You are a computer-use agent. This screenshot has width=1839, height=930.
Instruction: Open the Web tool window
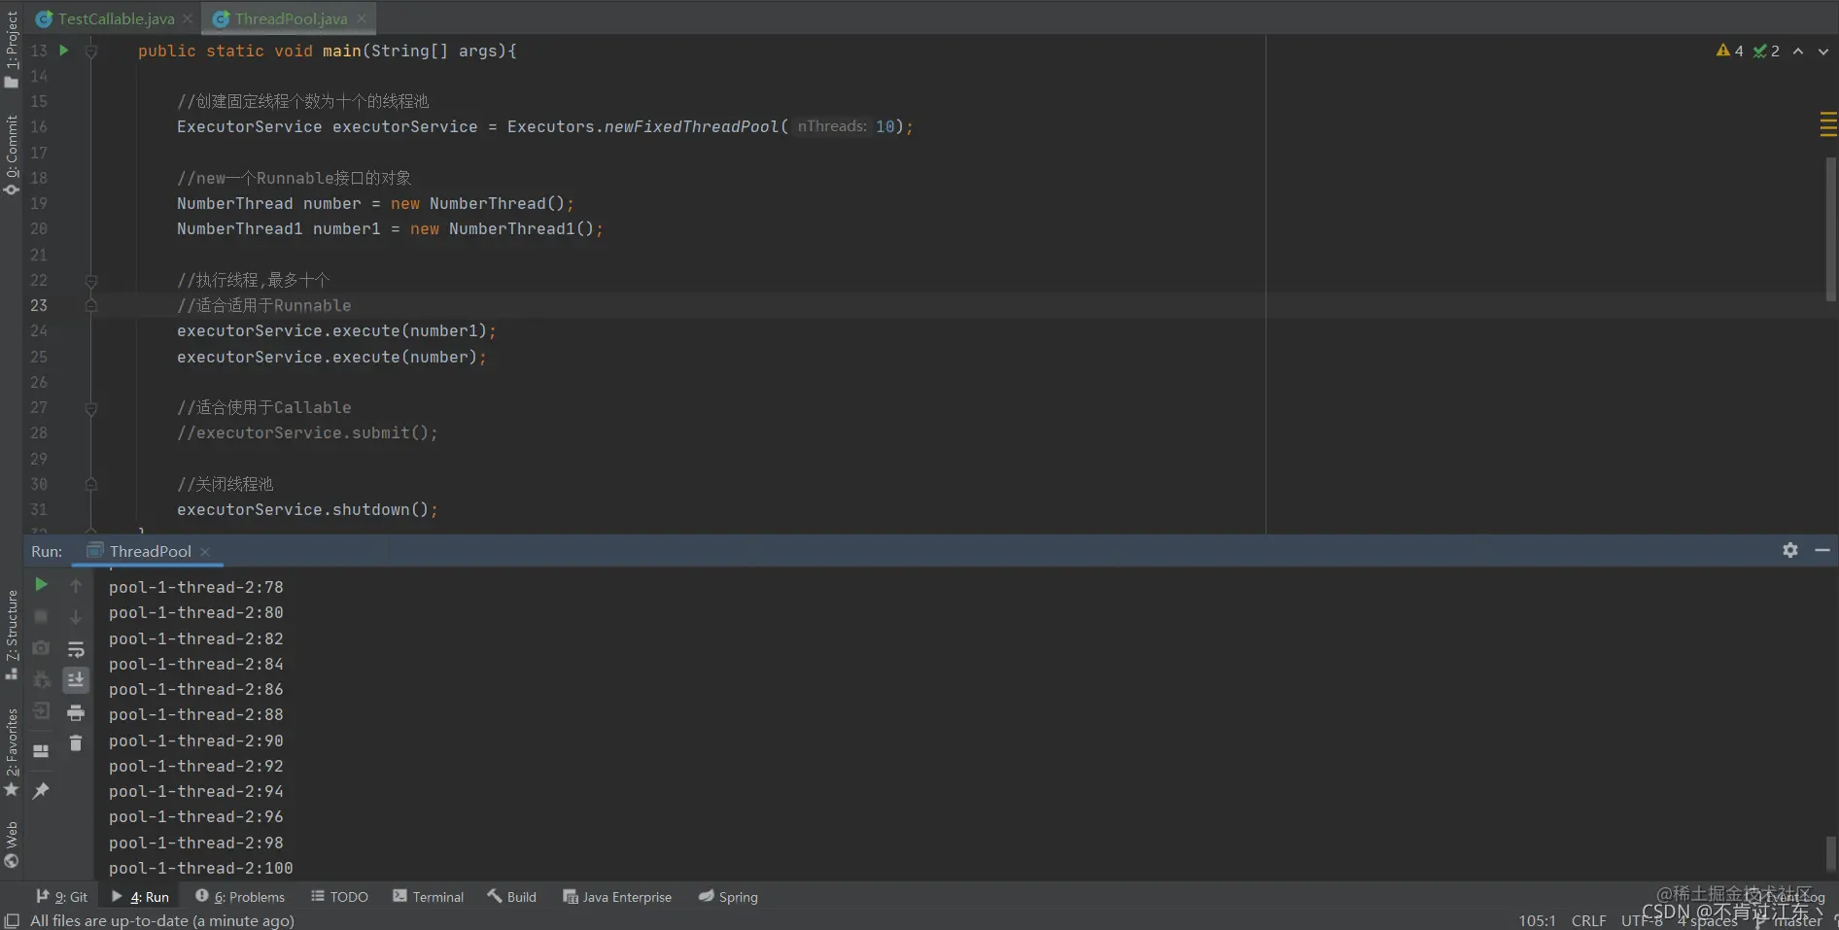coord(12,844)
